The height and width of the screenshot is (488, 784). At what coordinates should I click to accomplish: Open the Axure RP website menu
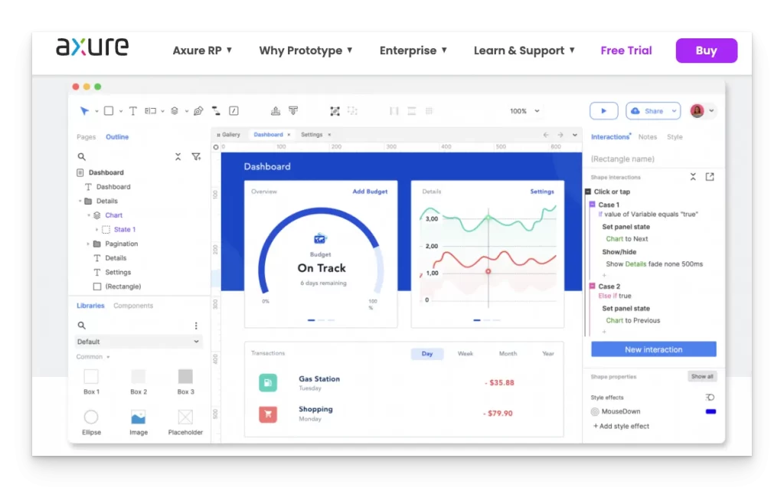point(202,51)
